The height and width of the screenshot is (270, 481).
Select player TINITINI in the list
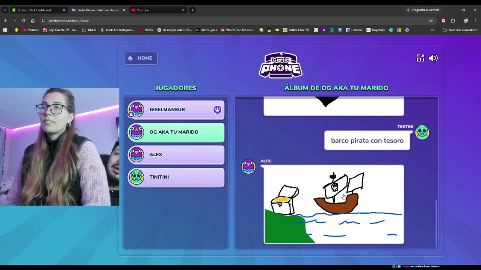(x=176, y=177)
